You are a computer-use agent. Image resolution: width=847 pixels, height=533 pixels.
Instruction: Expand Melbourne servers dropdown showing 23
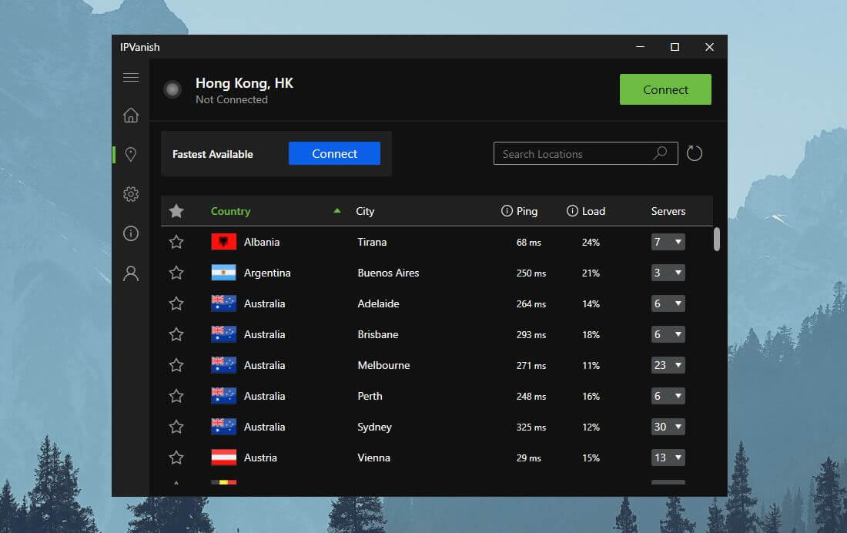tap(668, 365)
